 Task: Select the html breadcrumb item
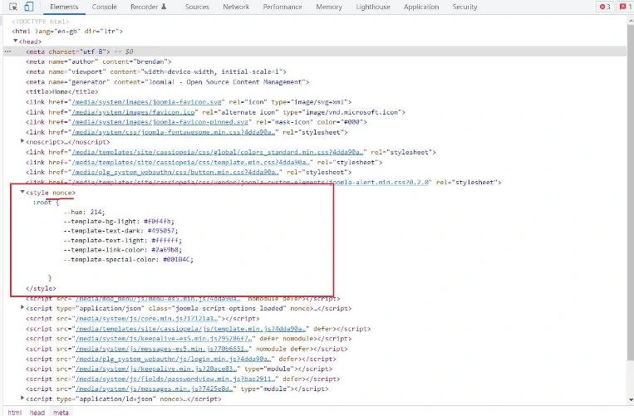[x=15, y=413]
